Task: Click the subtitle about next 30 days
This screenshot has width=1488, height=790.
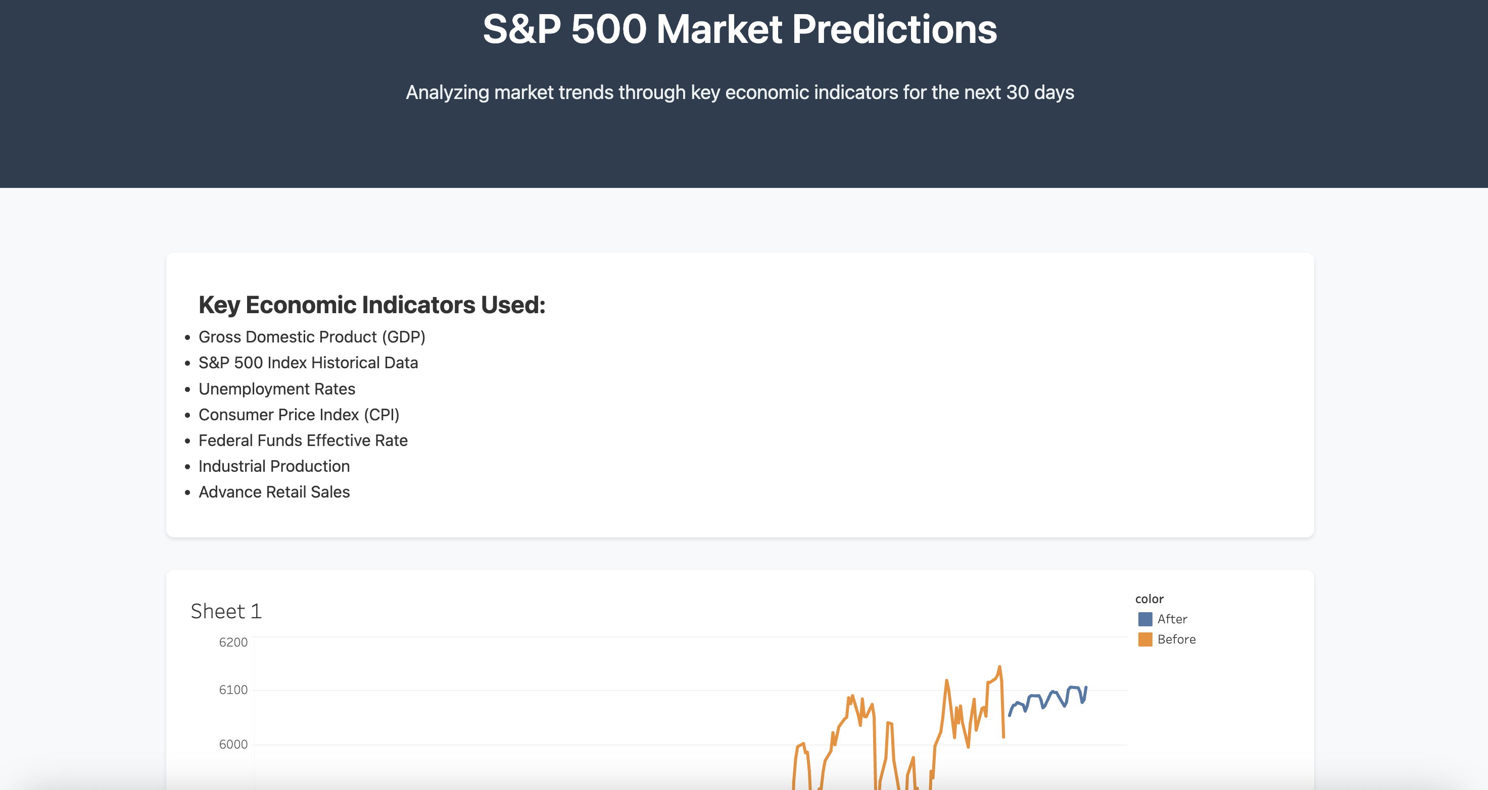Action: coord(740,92)
